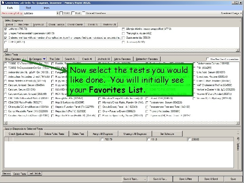244x183 pixels.
Task: Check the Gastroenteritis (558.9) diagnosis
Action: tap(123, 38)
